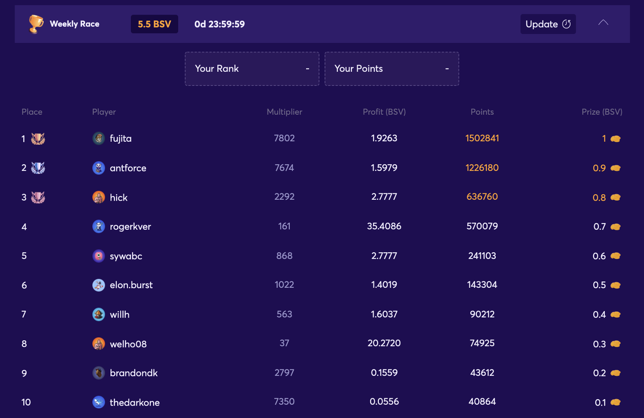644x418 pixels.
Task: Click hick's avatar icon
Action: tap(99, 197)
